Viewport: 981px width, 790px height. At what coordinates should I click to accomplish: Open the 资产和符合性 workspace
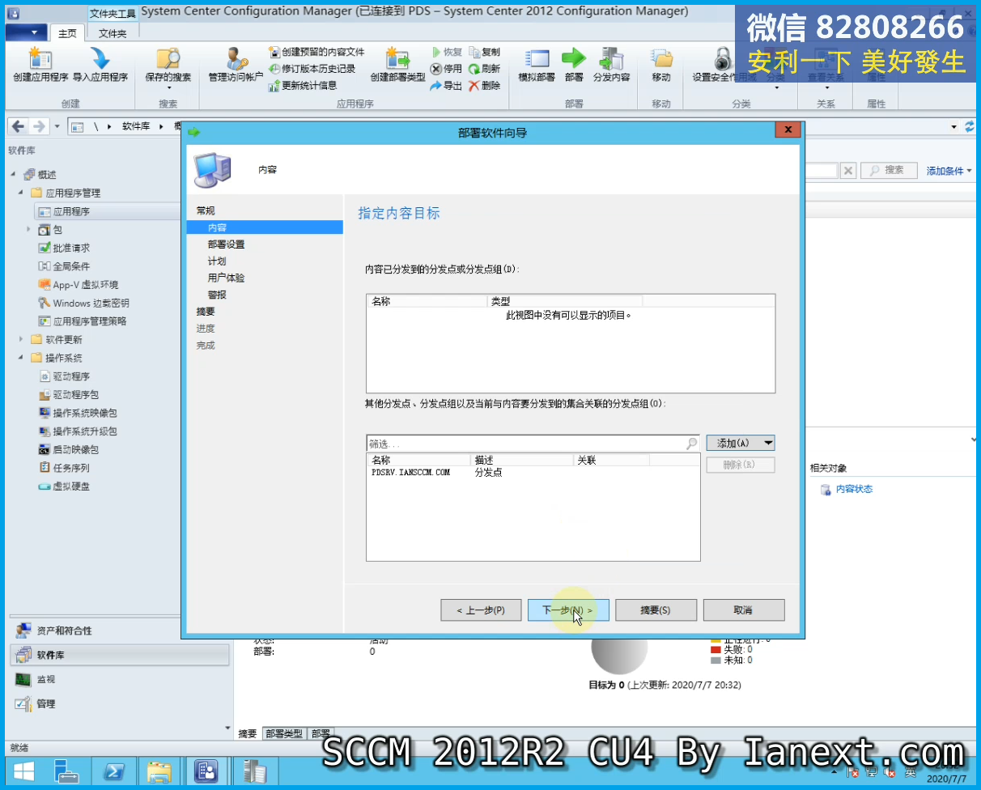[x=121, y=631]
